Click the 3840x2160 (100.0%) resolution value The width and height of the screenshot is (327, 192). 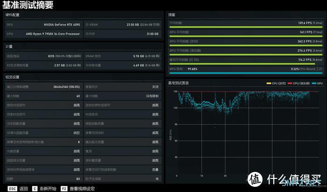click(x=66, y=87)
